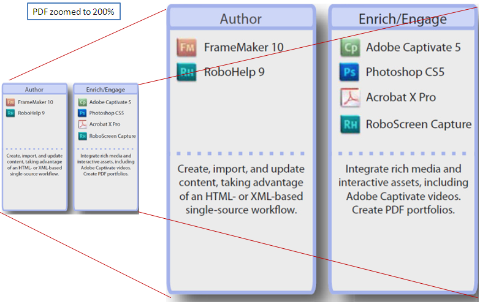This screenshot has width=480, height=304.
Task: Select the zoomed Enrich/Engage panel header
Action: (x=403, y=19)
